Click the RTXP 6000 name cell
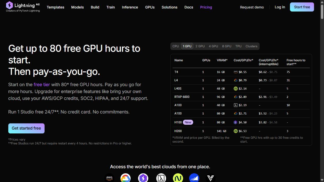The image size is (324, 182). coord(182,97)
